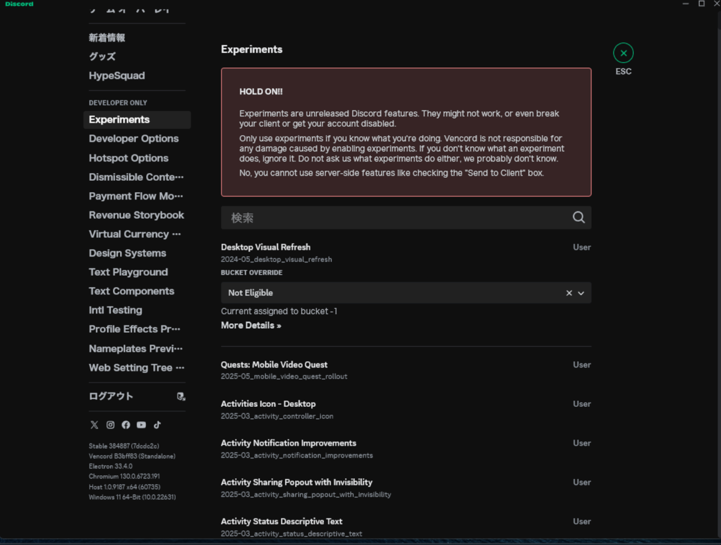The height and width of the screenshot is (545, 721).
Task: Click the Chromium 130.0.6723.191 version text
Action: [124, 476]
